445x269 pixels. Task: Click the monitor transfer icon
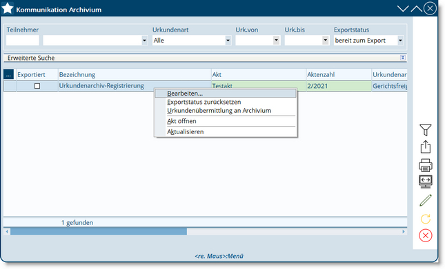click(425, 182)
